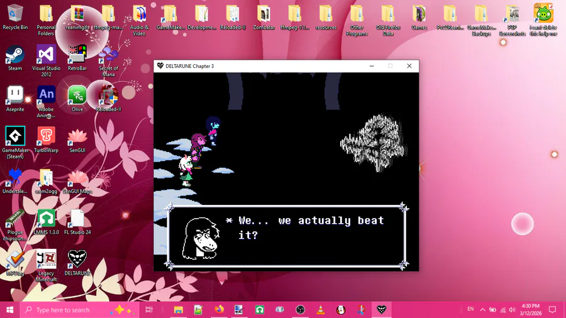The image size is (566, 318).
Task: Select the reanimgifs archive icon
Action: [x=77, y=17]
